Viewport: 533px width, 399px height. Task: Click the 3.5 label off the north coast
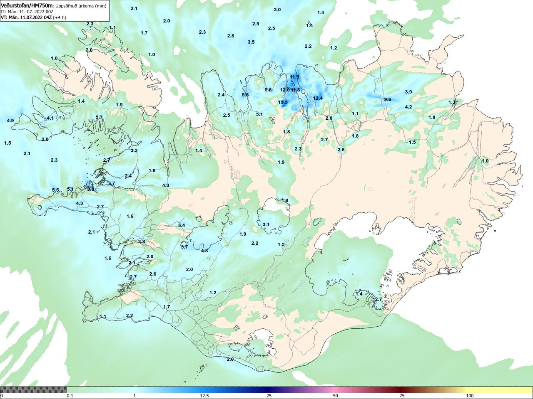click(x=251, y=42)
